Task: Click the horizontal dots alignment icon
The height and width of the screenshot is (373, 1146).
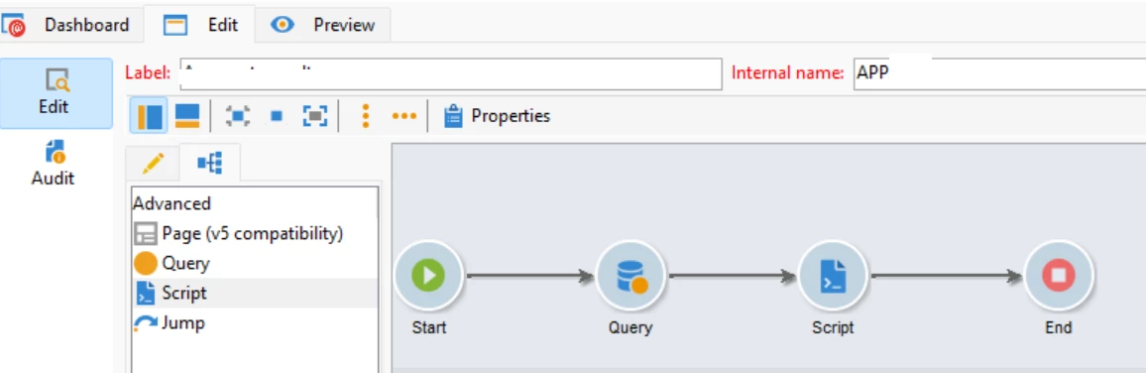Action: pos(404,115)
